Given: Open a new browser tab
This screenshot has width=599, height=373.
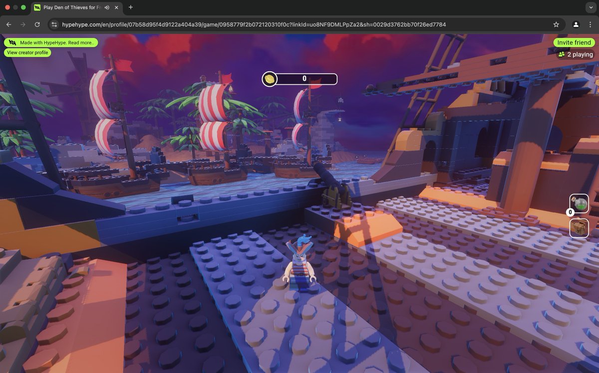Looking at the screenshot, I should 131,7.
